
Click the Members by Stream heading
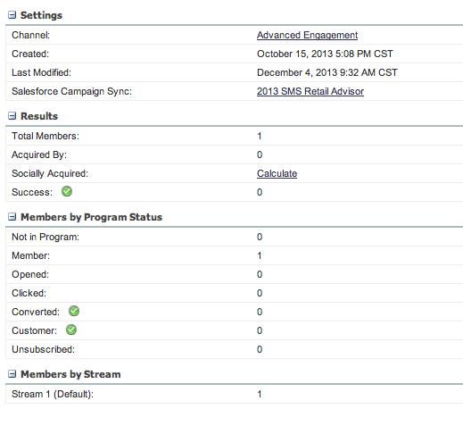tap(70, 374)
